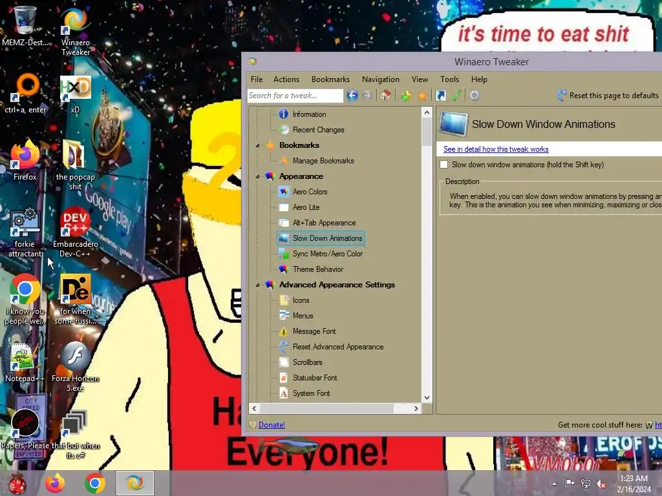Open Chrome from the taskbar
Viewport: 662px width, 496px height.
(95, 483)
